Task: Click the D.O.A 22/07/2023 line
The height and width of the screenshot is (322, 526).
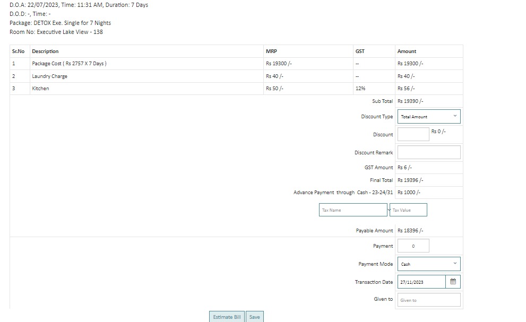Action: [x=79, y=5]
